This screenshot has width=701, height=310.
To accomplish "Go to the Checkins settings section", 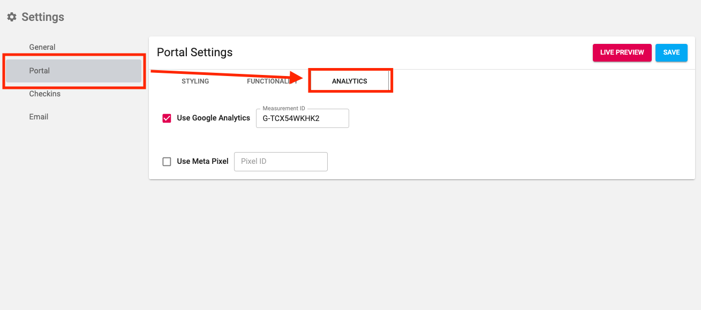I will tap(44, 94).
